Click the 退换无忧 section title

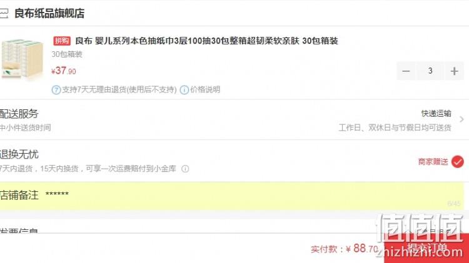[x=19, y=154]
